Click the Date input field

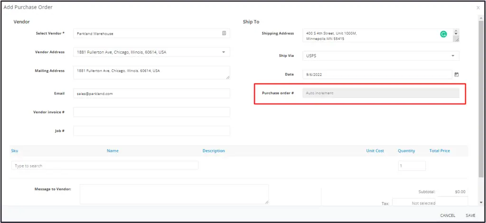377,74
